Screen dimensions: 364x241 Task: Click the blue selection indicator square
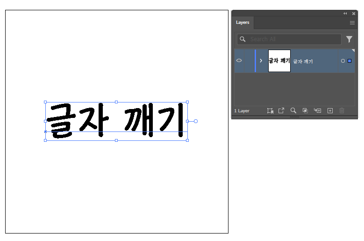(350, 61)
